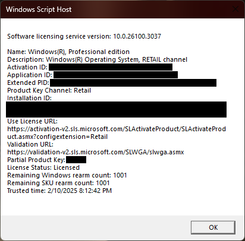Viewport: 245px width, 241px height.
Task: Click the uct.asmx?configextension=Retail line
Action: [x=58, y=137]
